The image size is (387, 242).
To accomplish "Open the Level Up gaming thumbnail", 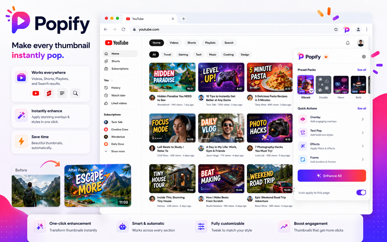I will click(221, 77).
